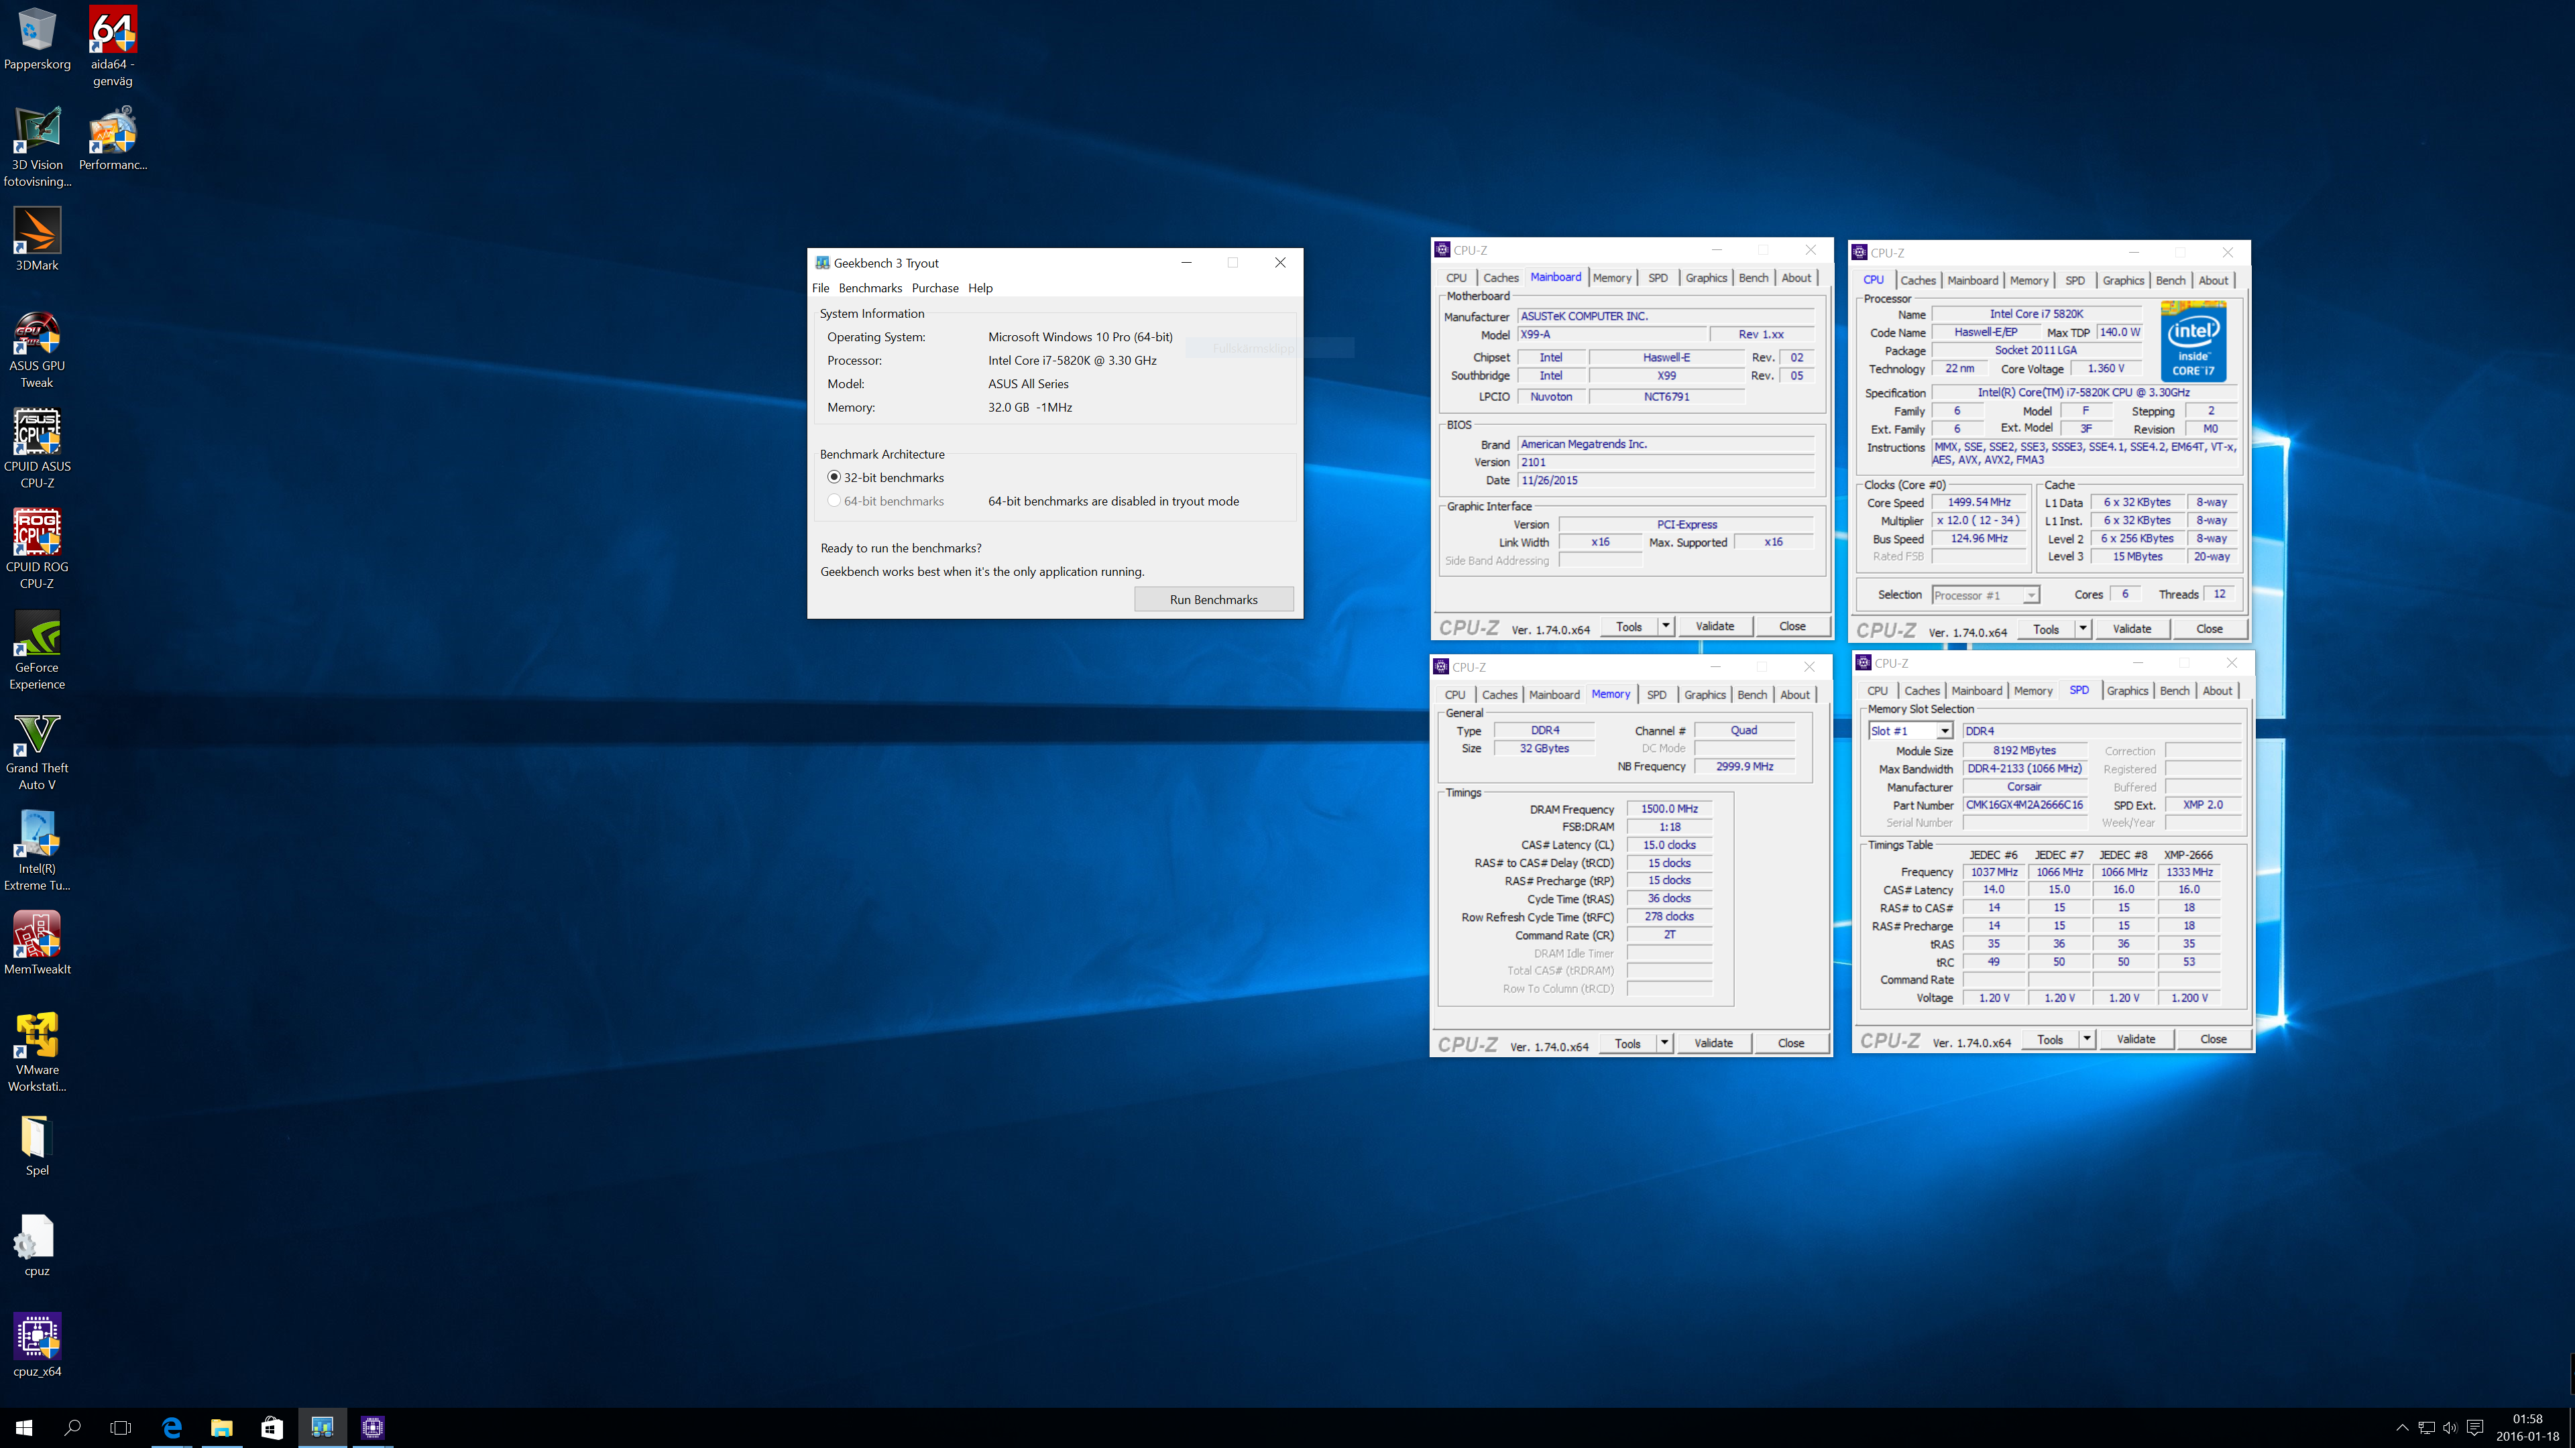Click the Part Number field CMK16GX4M2A2666C16
The image size is (2575, 1448).
click(2024, 804)
